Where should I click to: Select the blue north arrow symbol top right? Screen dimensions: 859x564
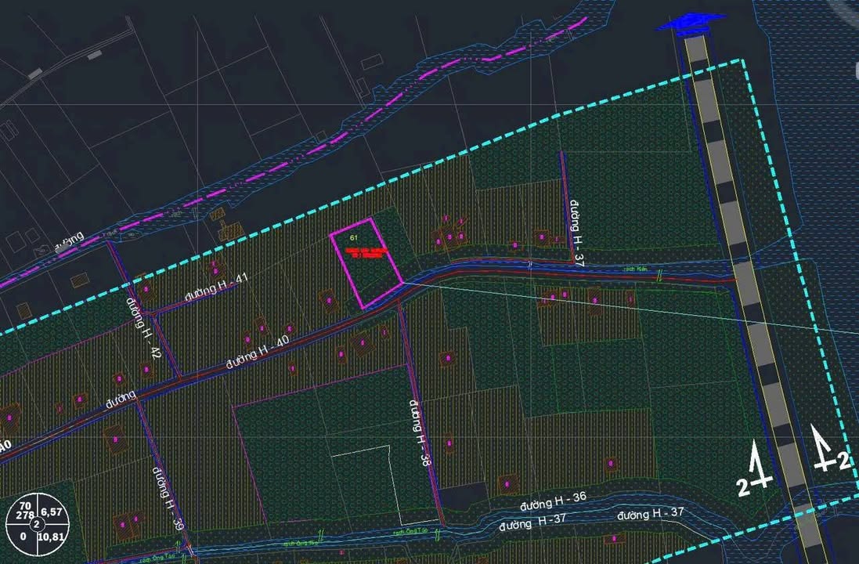point(691,20)
